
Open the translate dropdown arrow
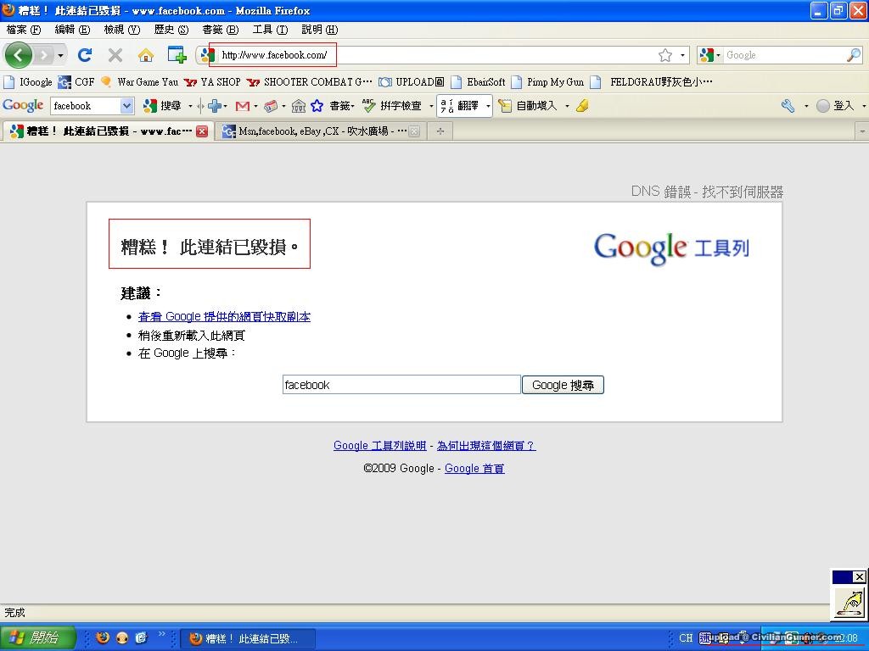click(488, 106)
